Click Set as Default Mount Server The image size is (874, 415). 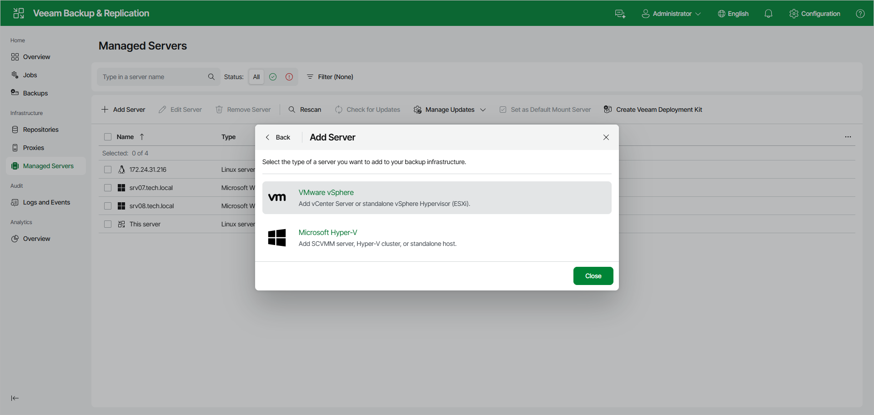pos(545,110)
